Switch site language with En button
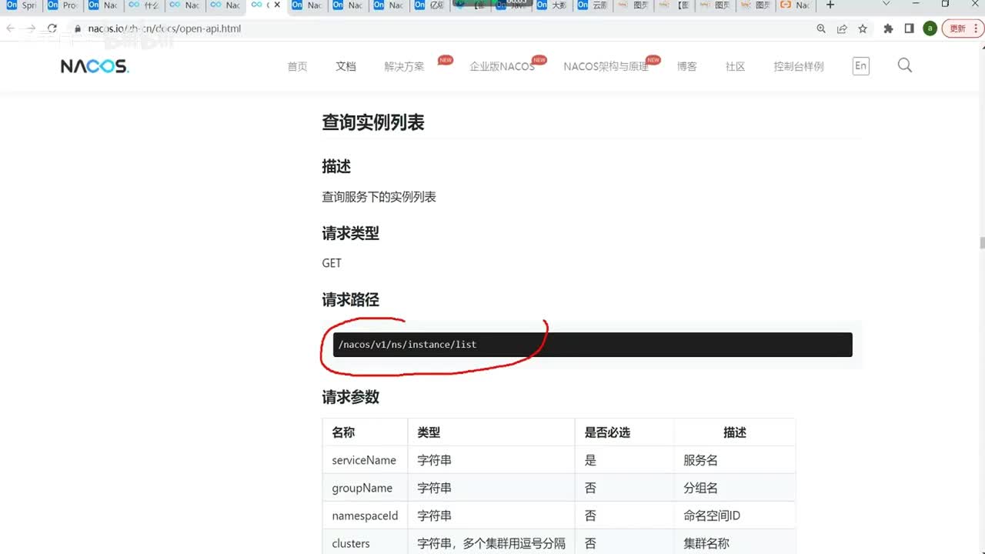The width and height of the screenshot is (985, 554). [x=860, y=66]
